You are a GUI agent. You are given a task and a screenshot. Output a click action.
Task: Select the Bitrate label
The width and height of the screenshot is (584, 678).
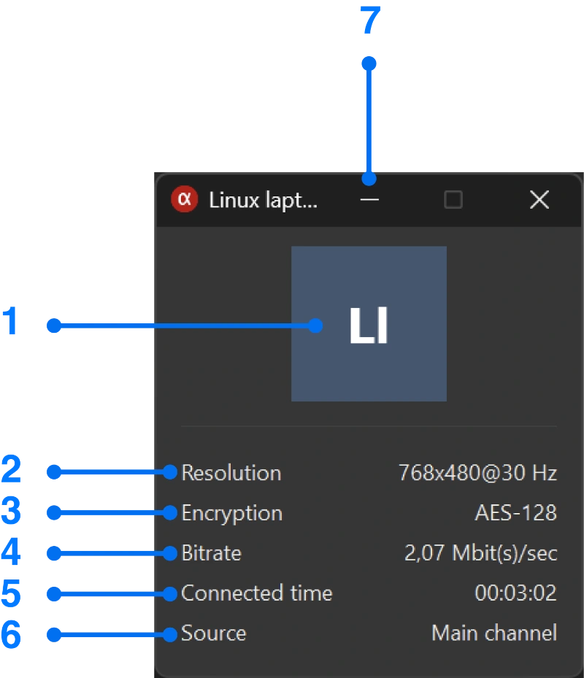click(211, 553)
